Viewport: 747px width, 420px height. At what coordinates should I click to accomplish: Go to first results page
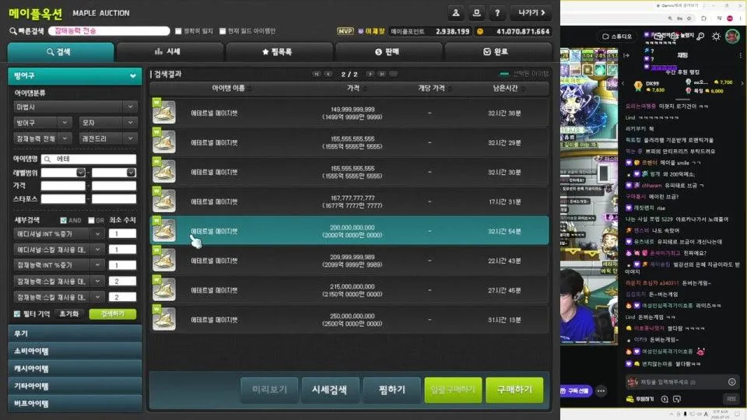point(317,74)
